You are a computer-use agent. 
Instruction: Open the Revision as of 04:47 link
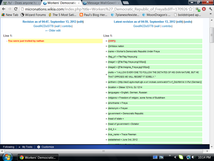pos(49,21)
